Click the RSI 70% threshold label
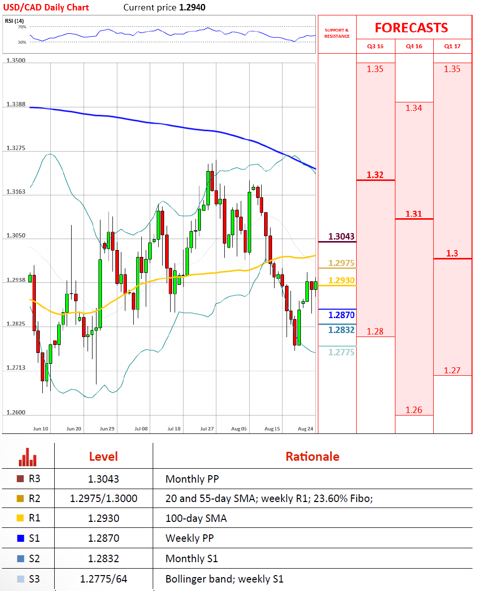478x591 pixels. coord(22,27)
